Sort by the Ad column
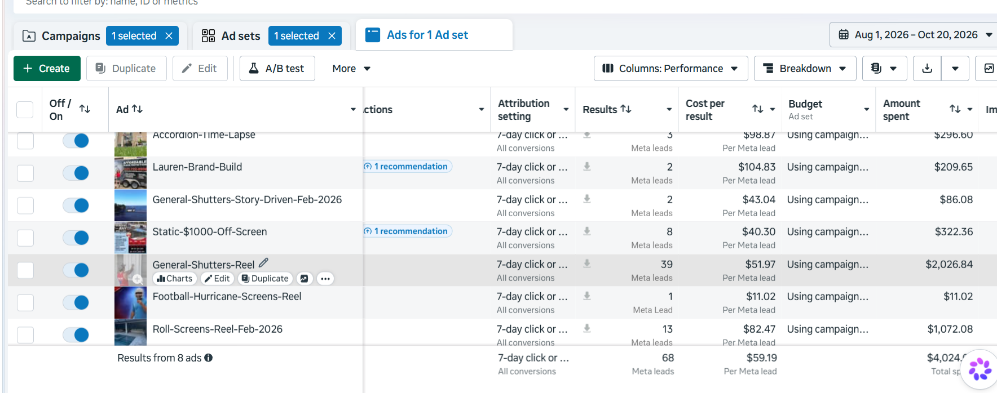This screenshot has width=997, height=393. click(137, 109)
